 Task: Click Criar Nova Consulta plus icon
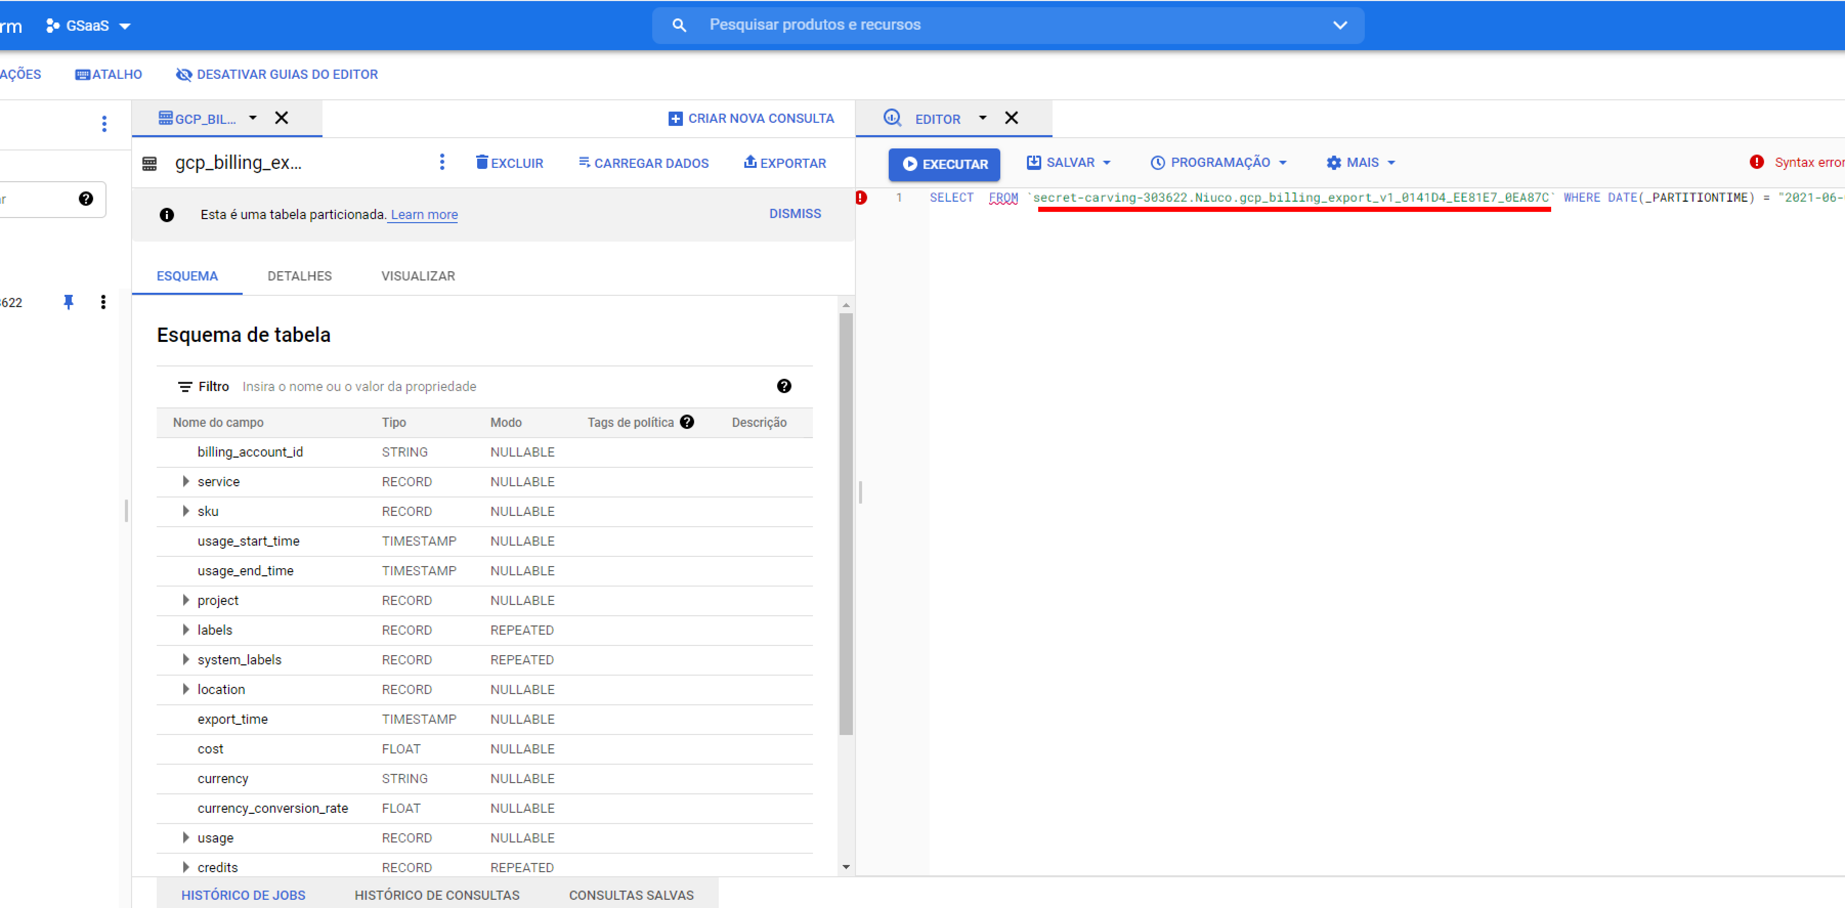(675, 119)
